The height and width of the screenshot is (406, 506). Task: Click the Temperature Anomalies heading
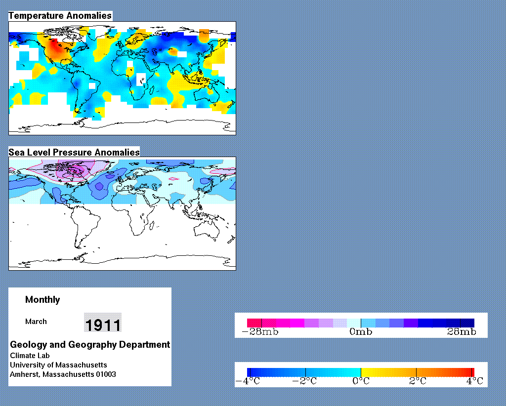pos(60,15)
